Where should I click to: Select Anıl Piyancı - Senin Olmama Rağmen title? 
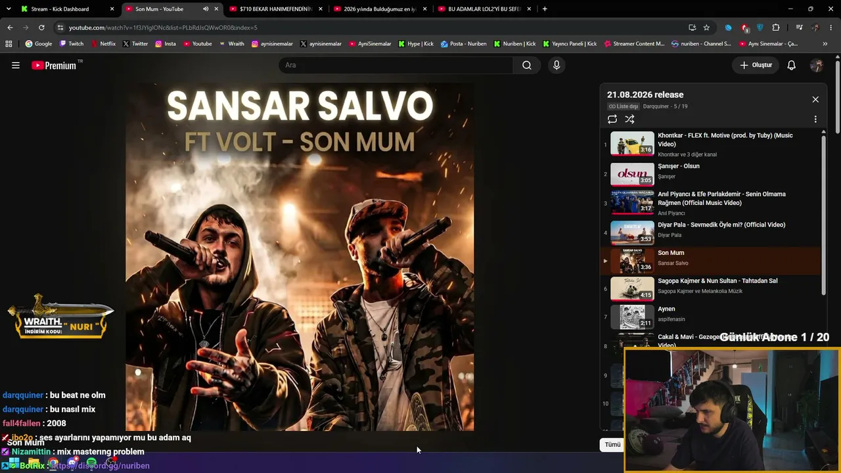point(721,198)
